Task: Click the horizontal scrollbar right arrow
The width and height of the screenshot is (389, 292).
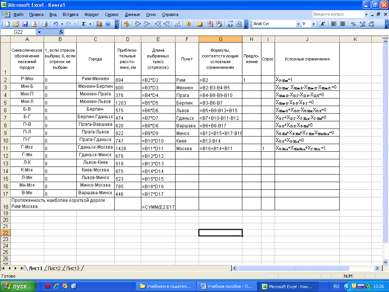Action: (x=377, y=268)
